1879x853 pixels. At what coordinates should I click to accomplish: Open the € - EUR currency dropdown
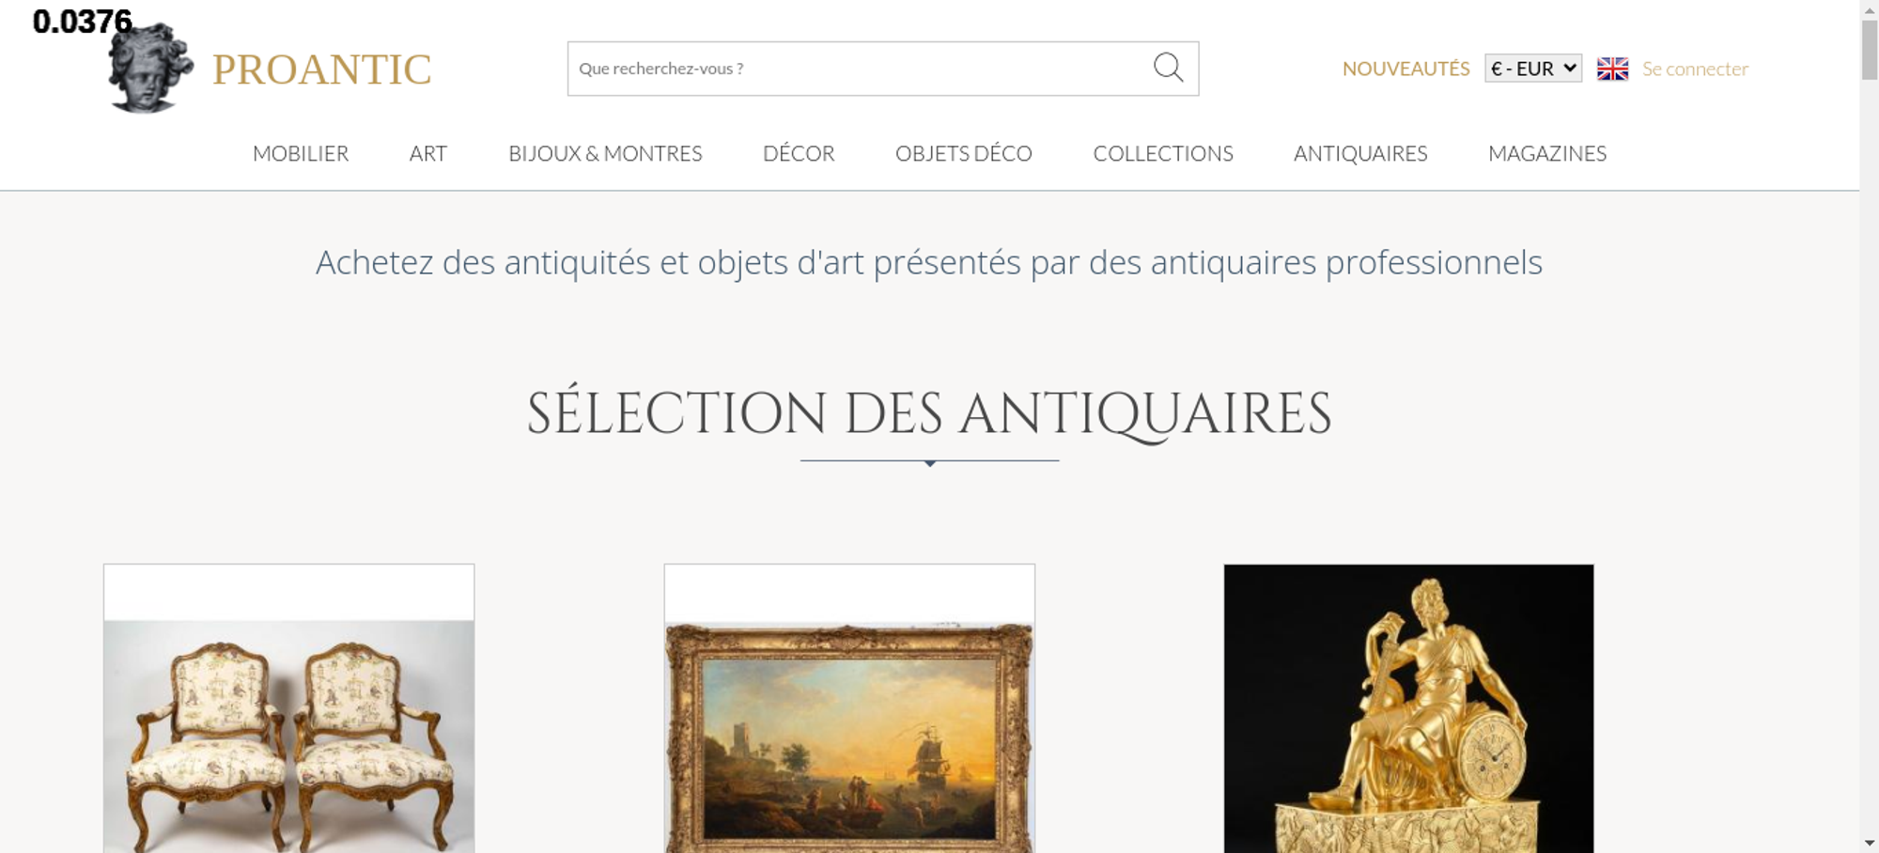1533,69
